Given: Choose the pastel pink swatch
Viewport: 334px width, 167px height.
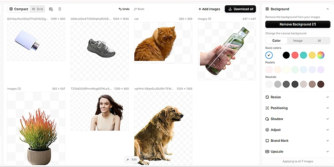Looking at the screenshot, I should click(x=269, y=70).
